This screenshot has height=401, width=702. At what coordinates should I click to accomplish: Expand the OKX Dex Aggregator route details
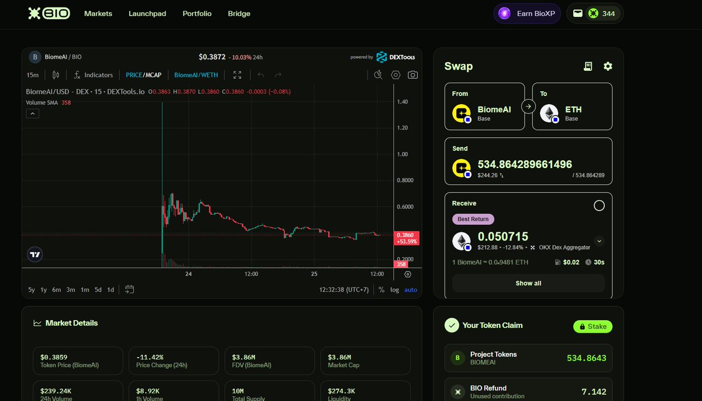(x=599, y=241)
